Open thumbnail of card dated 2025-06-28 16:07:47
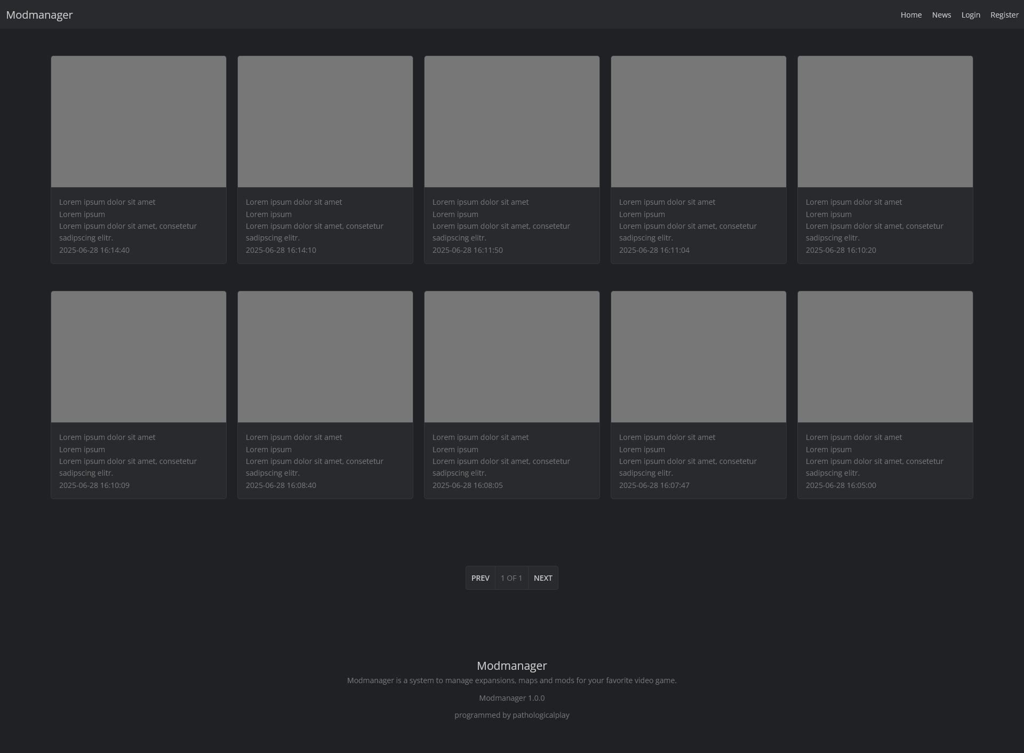1024x753 pixels. pos(699,357)
